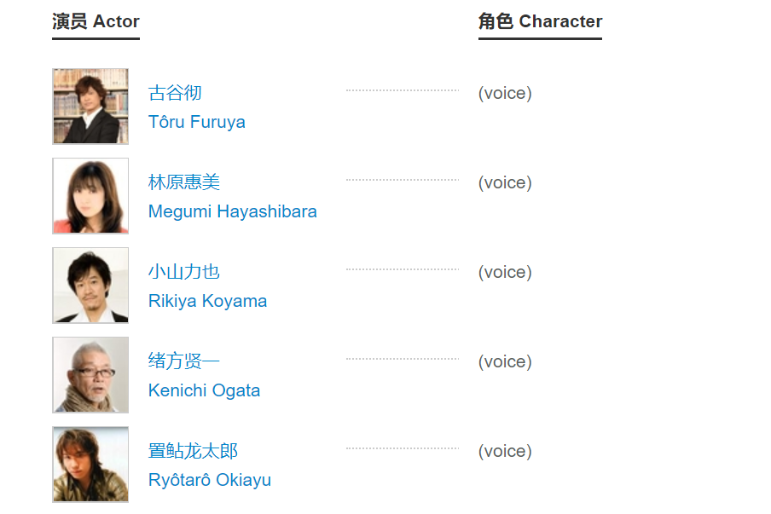The height and width of the screenshot is (514, 771).
Task: Open the 古谷彻 Chinese name link
Action: 175,93
